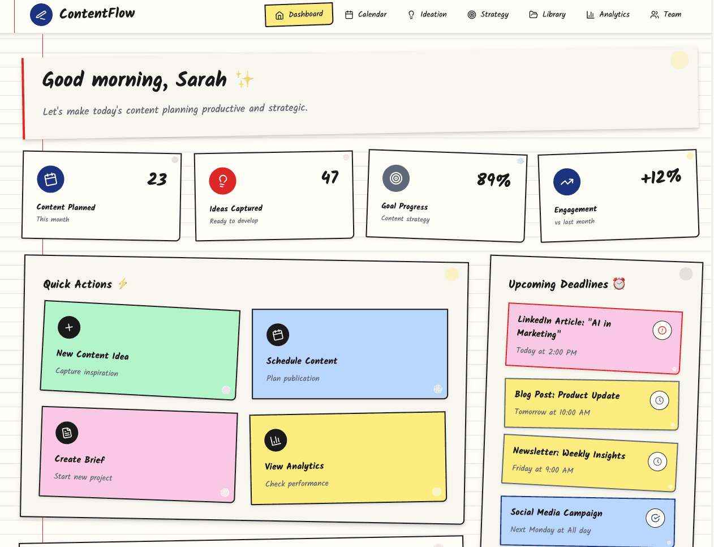Open the New Content Idea action label
Screen dimensions: 714x547
(93, 355)
